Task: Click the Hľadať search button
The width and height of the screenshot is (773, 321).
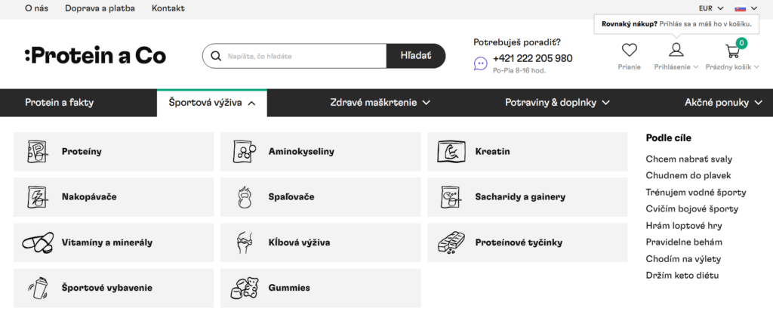Action: pos(416,56)
